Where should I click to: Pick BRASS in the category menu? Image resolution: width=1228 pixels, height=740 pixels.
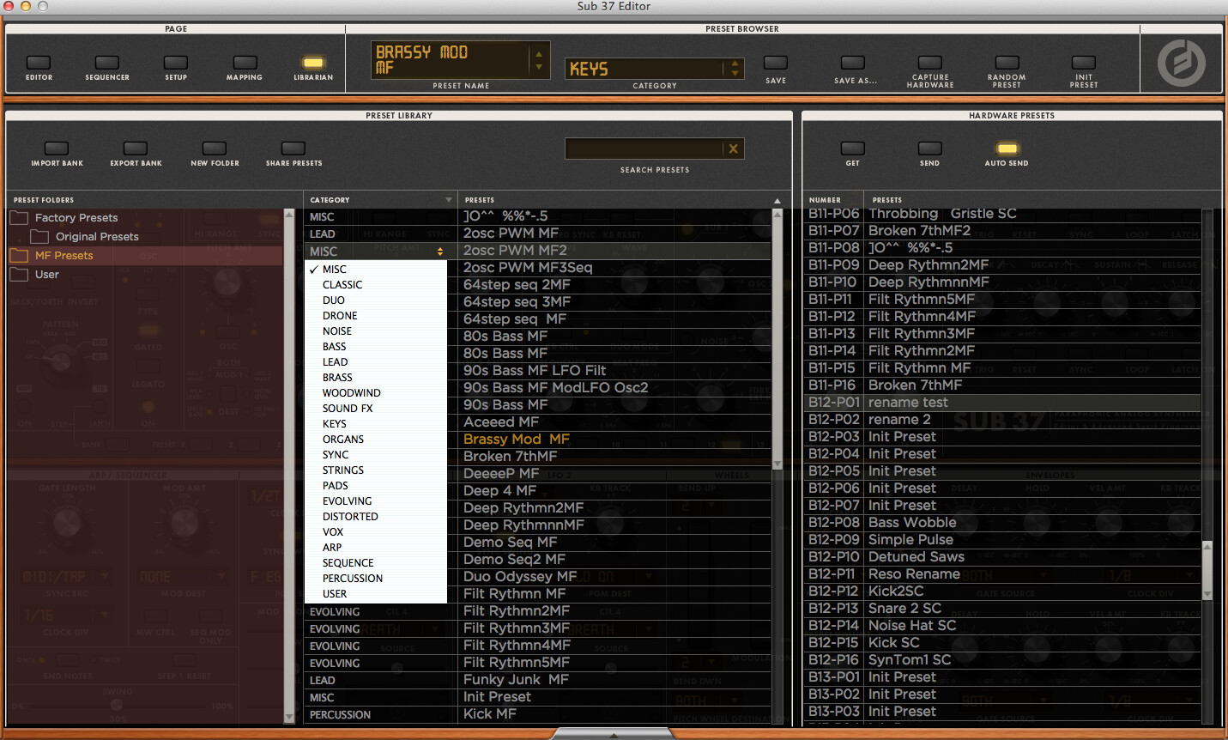coord(337,378)
